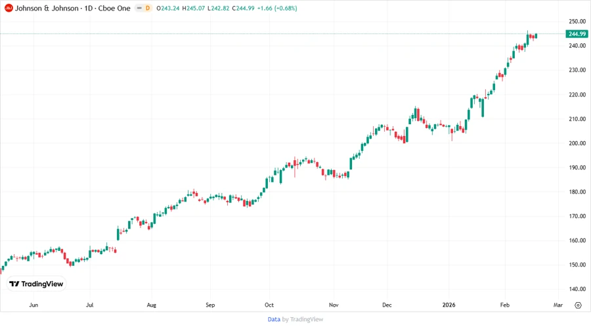The height and width of the screenshot is (327, 591).
Task: Click the 190.00 price axis label
Action: pos(577,167)
